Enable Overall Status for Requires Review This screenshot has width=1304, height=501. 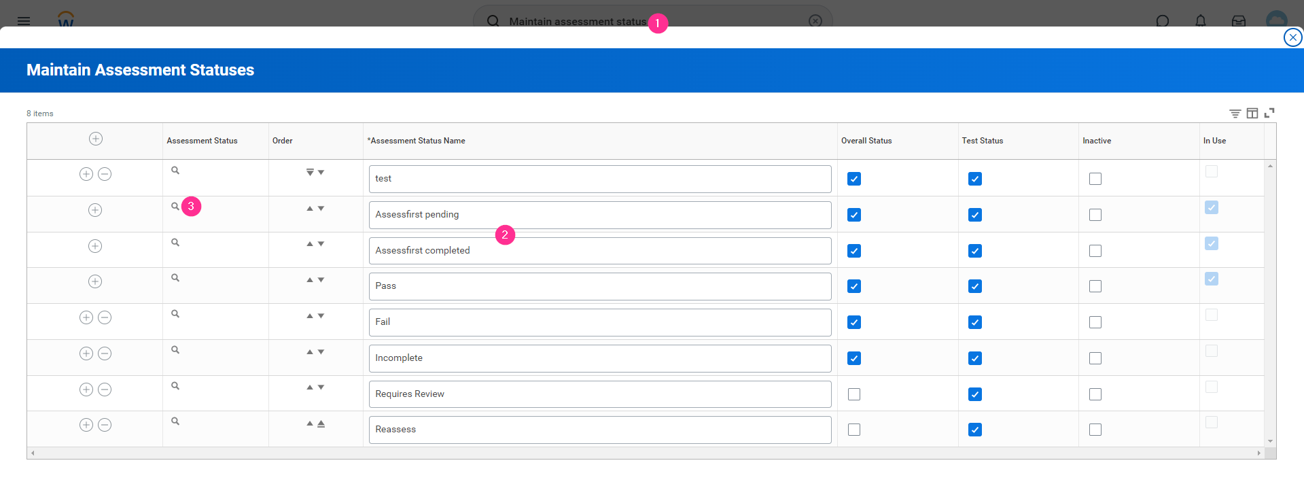(x=854, y=394)
